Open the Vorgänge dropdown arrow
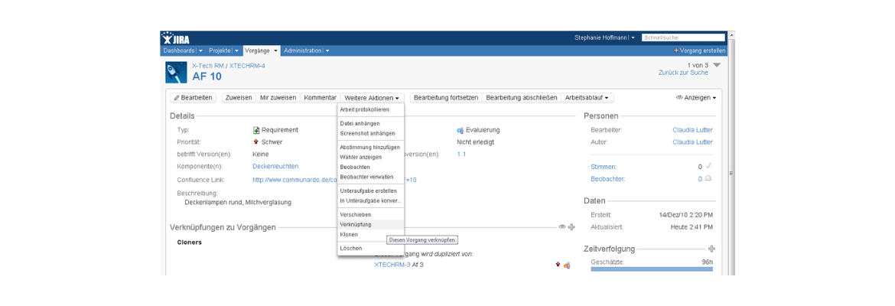The image size is (895, 306). click(x=275, y=50)
